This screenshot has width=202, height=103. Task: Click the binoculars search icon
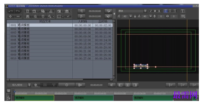click(27, 16)
